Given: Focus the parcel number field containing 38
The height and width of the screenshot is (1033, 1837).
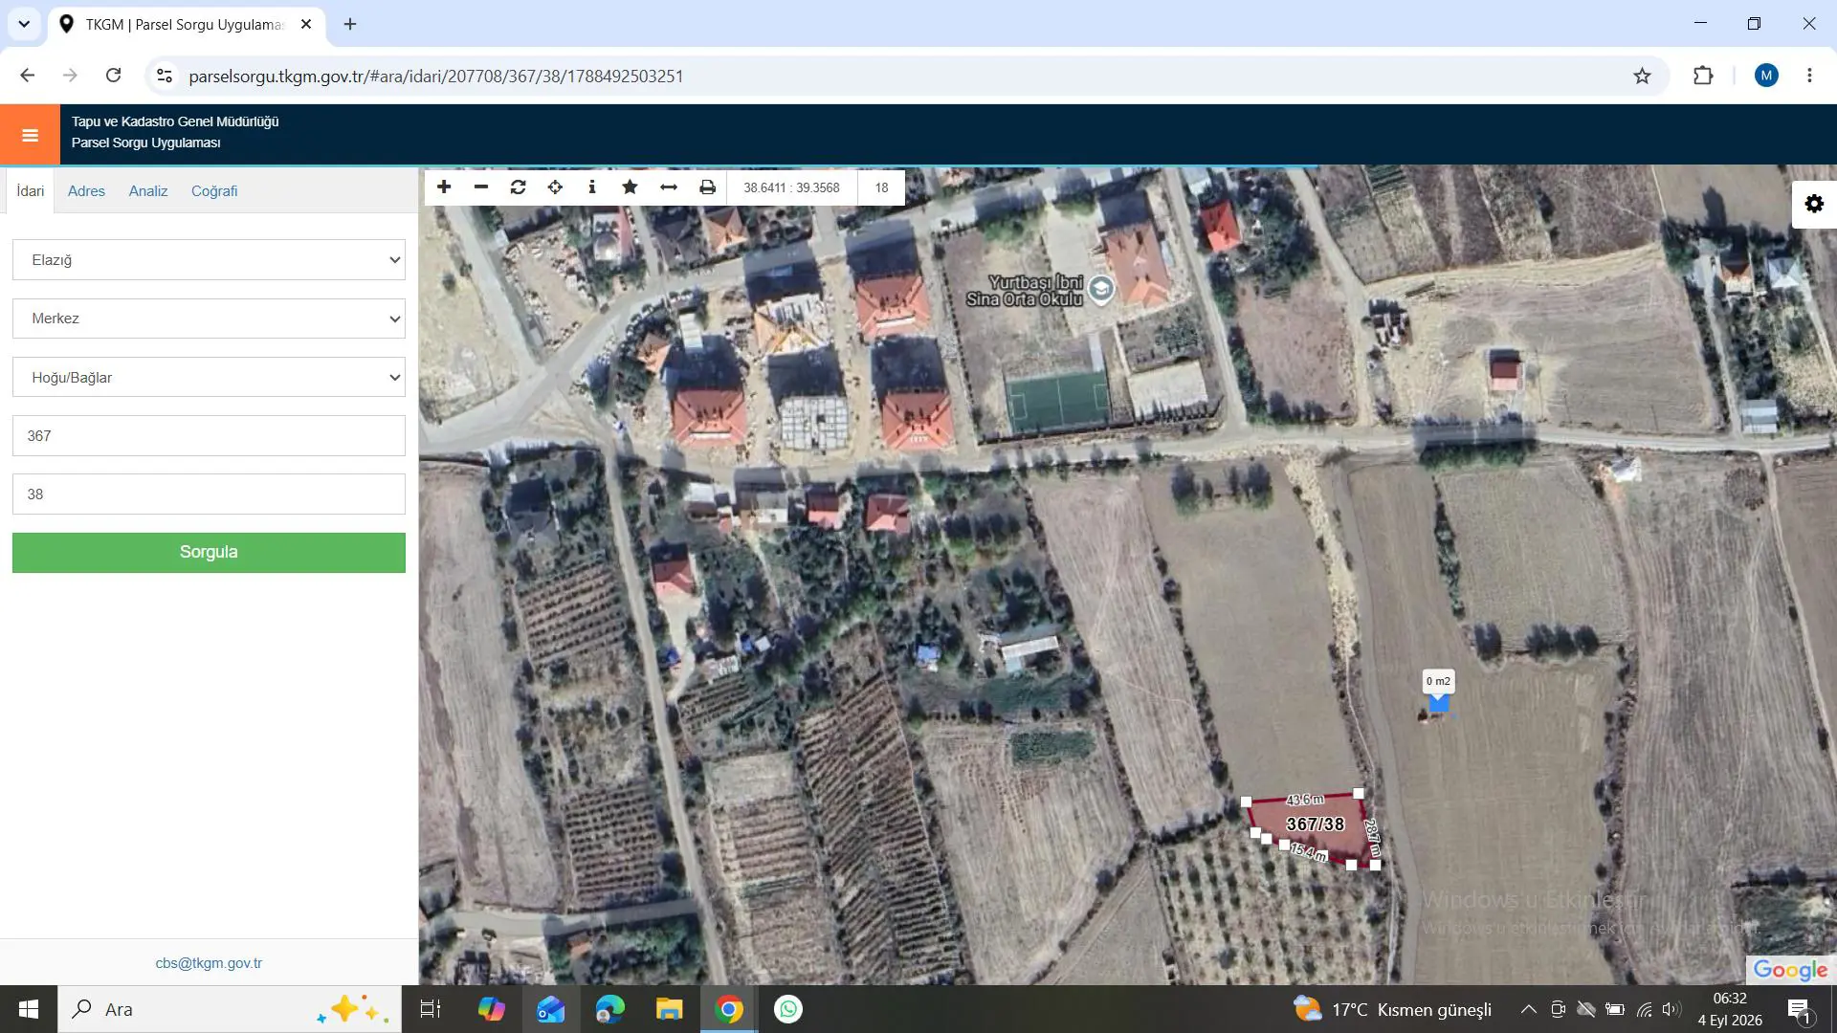Looking at the screenshot, I should (x=209, y=495).
